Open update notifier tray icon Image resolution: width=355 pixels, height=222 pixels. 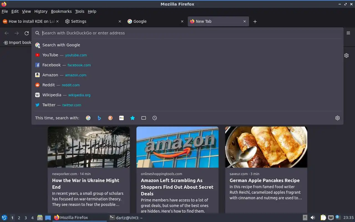338,217
